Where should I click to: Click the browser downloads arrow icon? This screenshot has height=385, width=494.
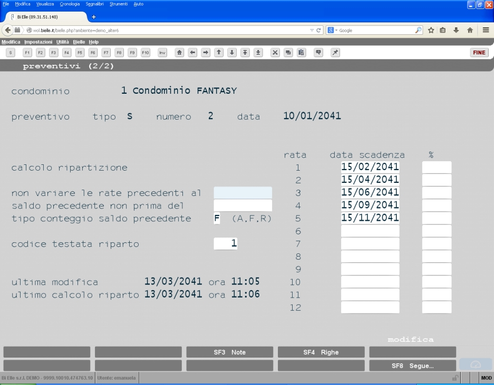coord(456,30)
